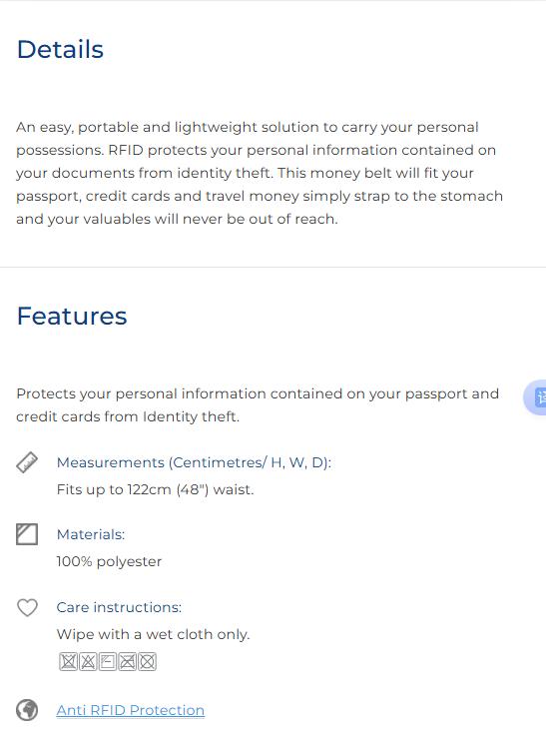Click the Details paragraph about the money belt
Image resolution: width=546 pixels, height=744 pixels.
260,173
